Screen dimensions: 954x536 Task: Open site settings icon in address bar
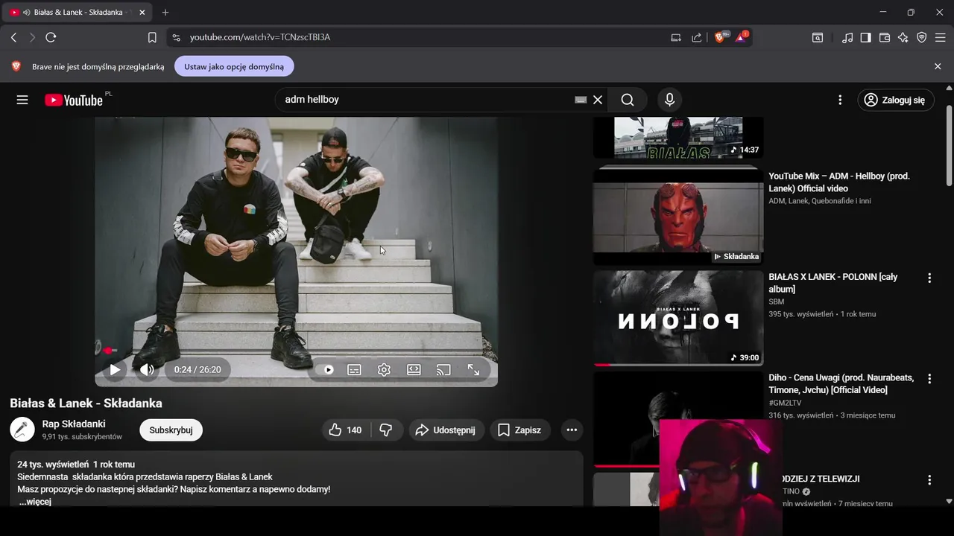coord(175,37)
